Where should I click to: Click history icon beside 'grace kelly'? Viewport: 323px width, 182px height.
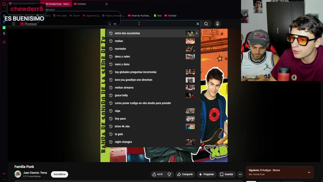click(111, 95)
